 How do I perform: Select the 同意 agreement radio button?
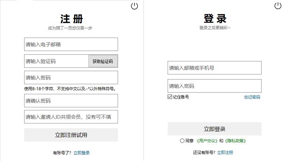point(182,141)
